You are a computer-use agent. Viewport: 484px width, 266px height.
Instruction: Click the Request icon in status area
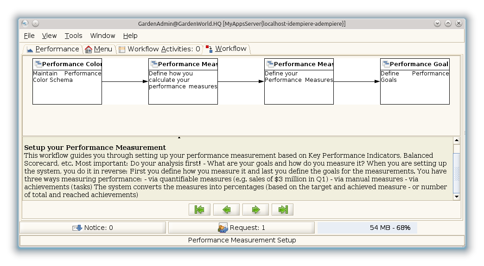click(223, 228)
